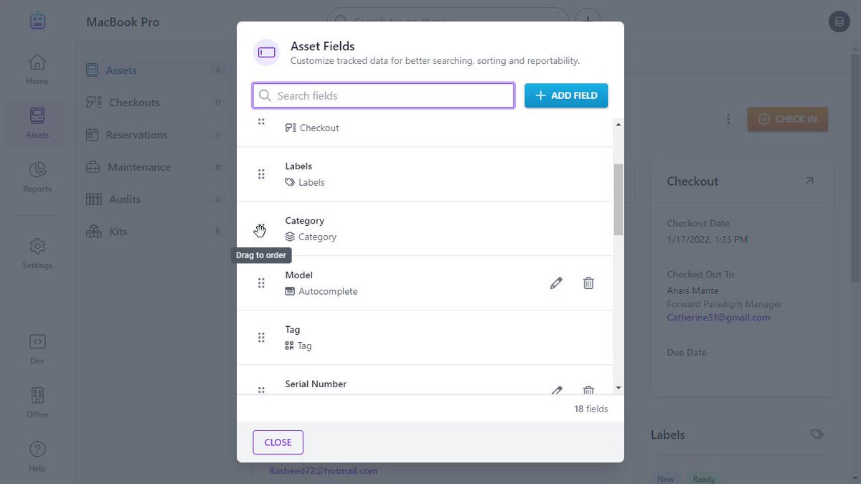The width and height of the screenshot is (861, 484).
Task: Click the ADD FIELD button
Action: (566, 95)
